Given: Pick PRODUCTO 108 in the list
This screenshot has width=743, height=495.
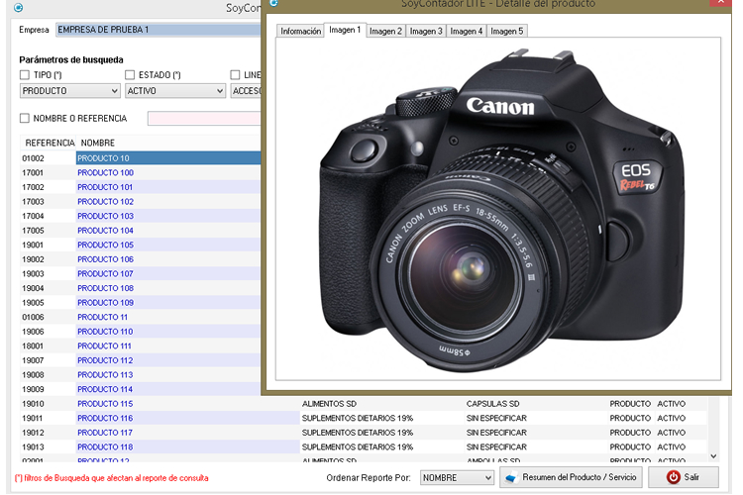Looking at the screenshot, I should (x=105, y=288).
